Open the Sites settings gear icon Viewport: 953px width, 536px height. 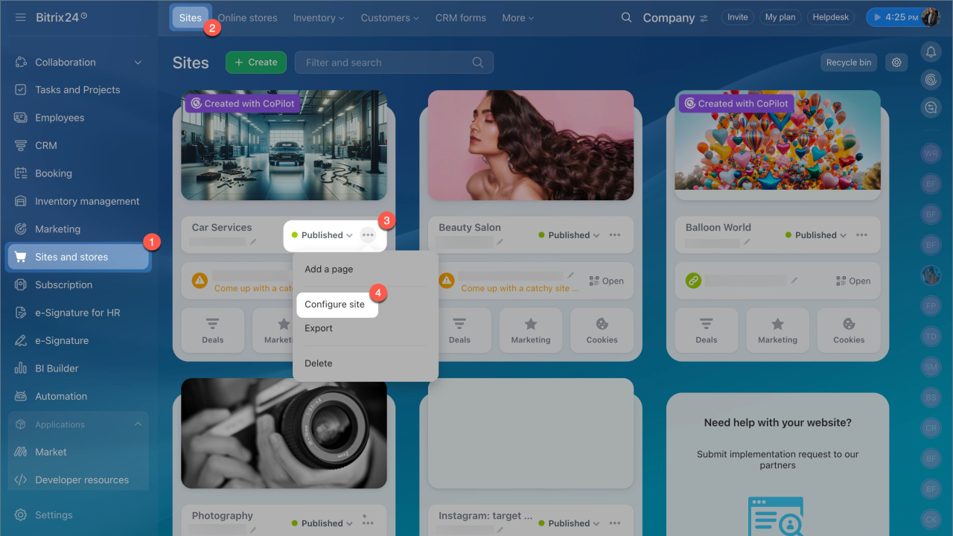[896, 63]
